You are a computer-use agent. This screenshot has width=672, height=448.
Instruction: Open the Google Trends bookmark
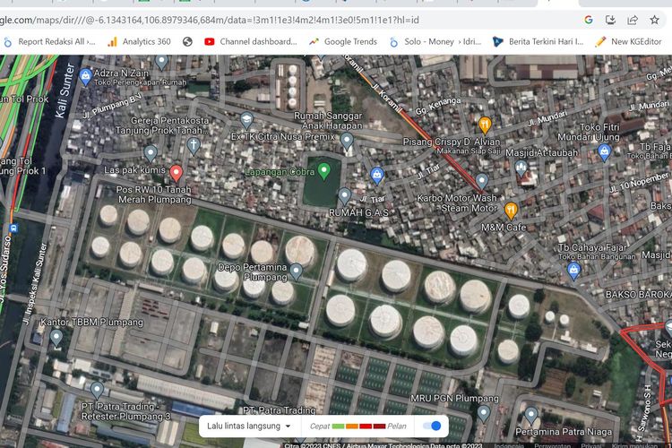[x=342, y=41]
